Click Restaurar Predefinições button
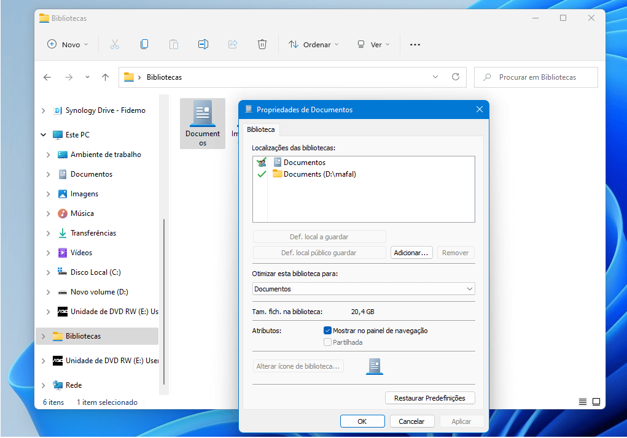 coord(430,398)
